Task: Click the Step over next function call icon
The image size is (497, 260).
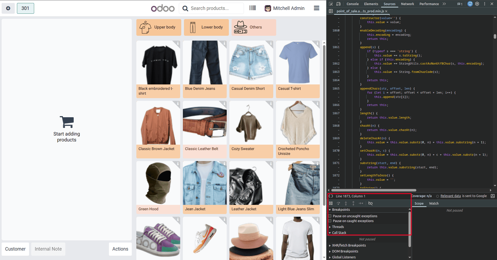Action: tap(339, 203)
